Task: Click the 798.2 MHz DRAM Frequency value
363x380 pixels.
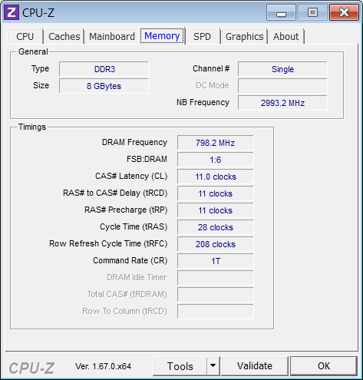Action: click(x=216, y=143)
